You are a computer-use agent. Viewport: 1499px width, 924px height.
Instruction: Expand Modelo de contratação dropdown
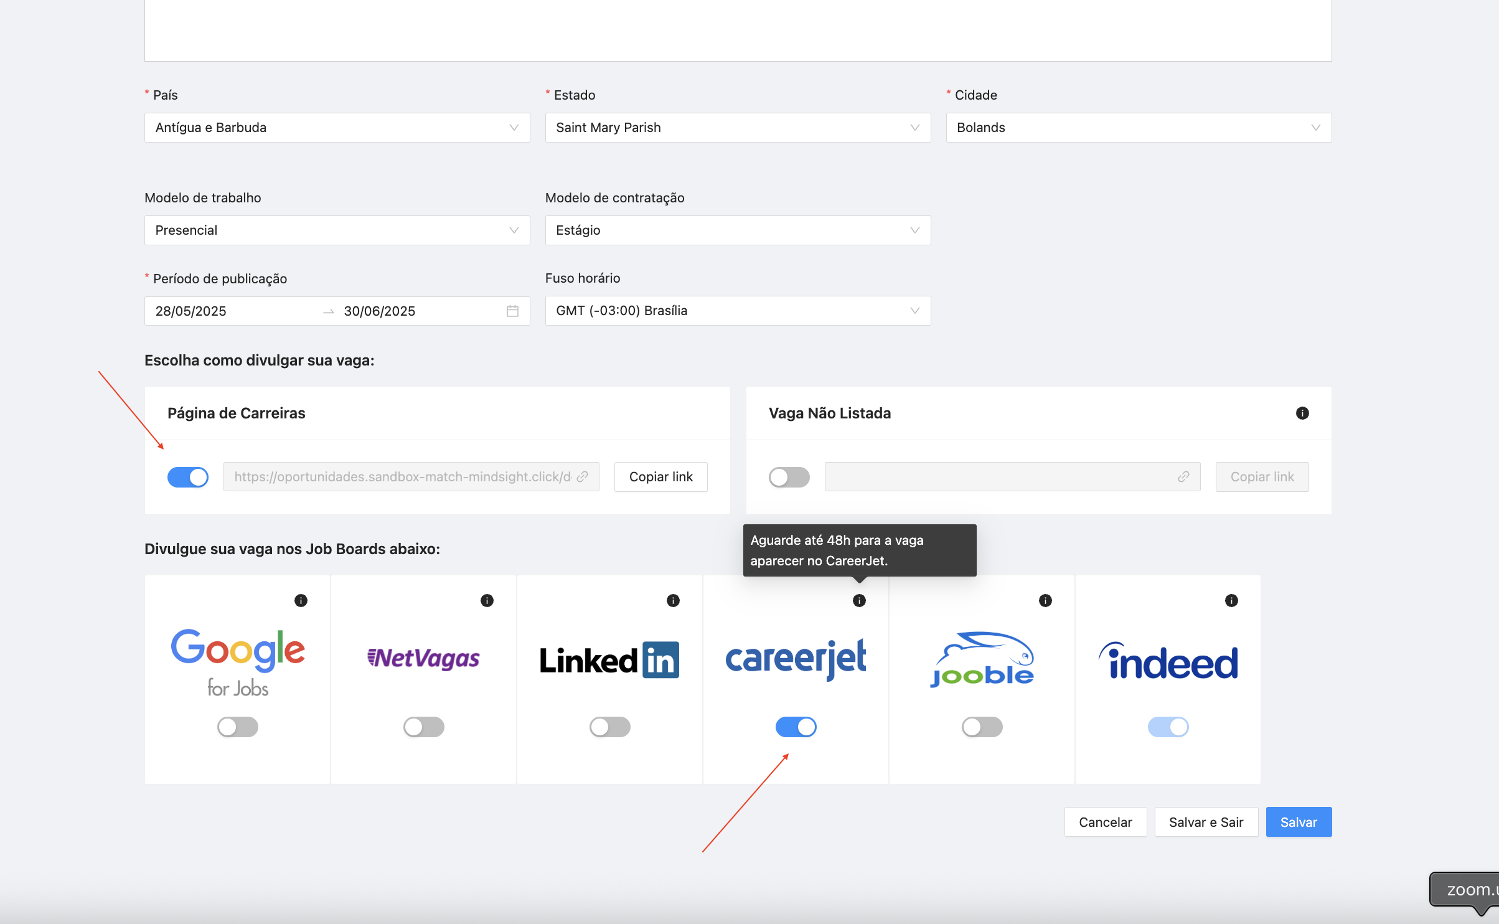click(738, 230)
